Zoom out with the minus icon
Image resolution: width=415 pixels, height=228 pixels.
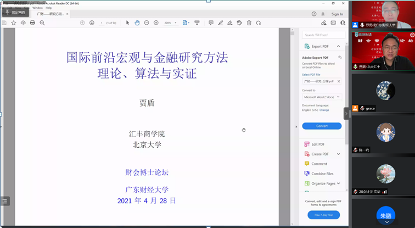point(147,23)
